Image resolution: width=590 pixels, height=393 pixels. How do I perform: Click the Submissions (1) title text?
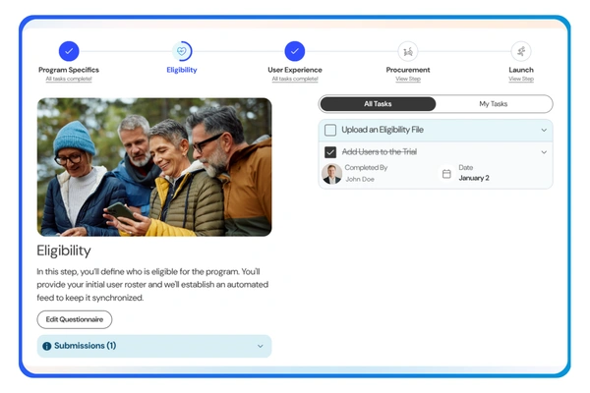pos(85,346)
